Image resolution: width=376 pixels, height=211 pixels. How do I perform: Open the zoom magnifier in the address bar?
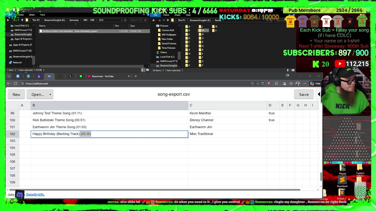click(x=252, y=84)
